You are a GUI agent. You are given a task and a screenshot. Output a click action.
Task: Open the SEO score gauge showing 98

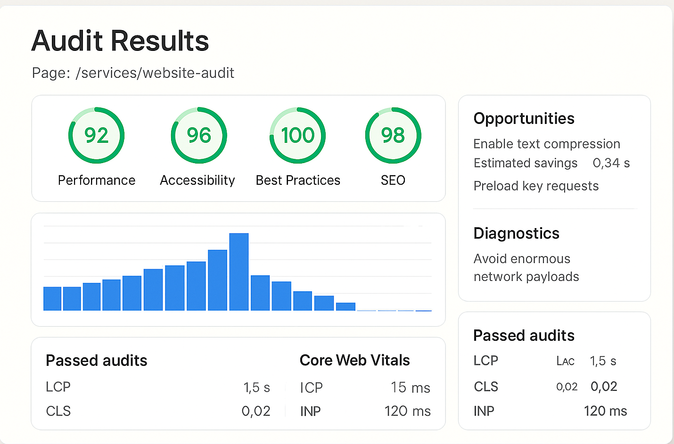tap(393, 135)
